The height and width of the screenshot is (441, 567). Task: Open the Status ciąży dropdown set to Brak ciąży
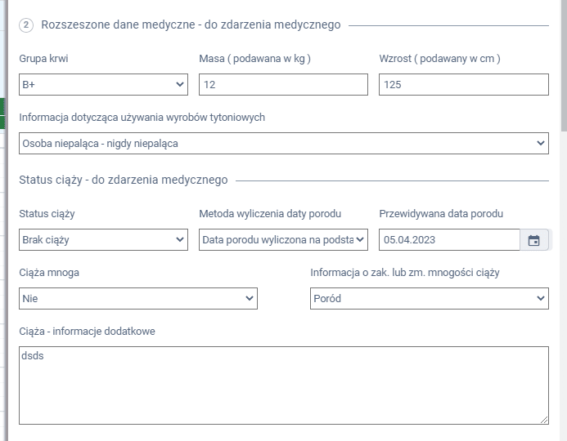[x=103, y=240]
